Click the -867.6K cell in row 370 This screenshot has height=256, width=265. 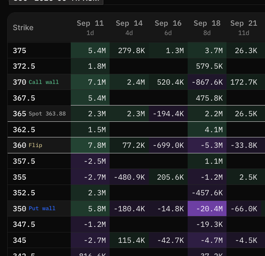point(207,82)
